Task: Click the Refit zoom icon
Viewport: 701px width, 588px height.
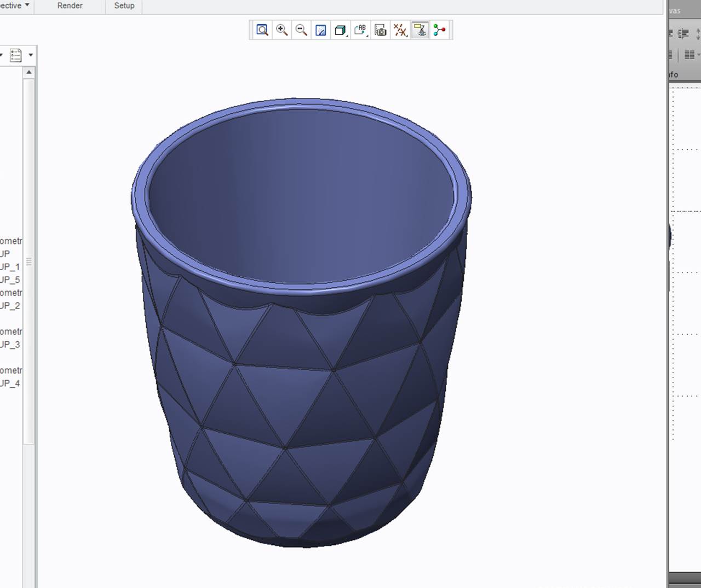Action: pyautogui.click(x=262, y=30)
